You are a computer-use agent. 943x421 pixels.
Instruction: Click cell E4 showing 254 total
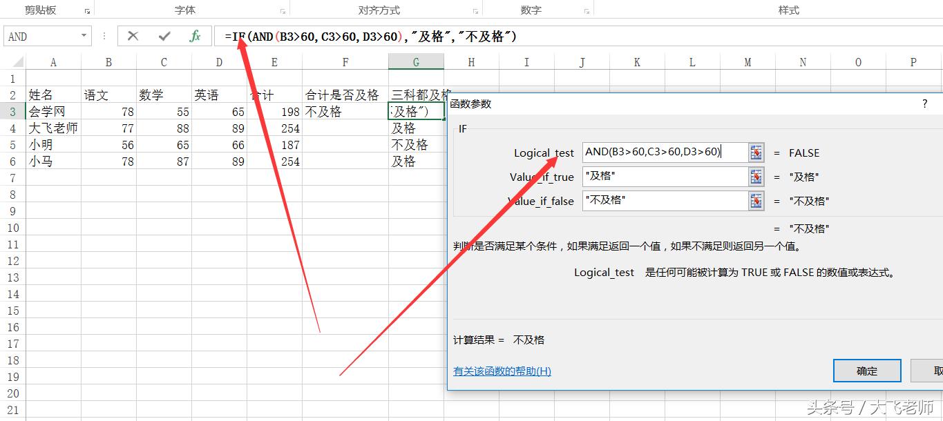tap(276, 128)
